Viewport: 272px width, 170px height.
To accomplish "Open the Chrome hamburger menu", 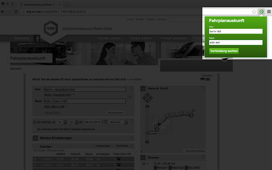I will 269,11.
